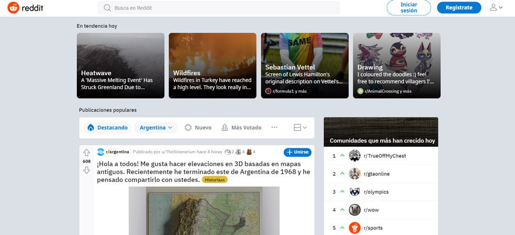This screenshot has height=235, width=515.
Task: Select the Más Votado sort option
Action: (x=241, y=127)
